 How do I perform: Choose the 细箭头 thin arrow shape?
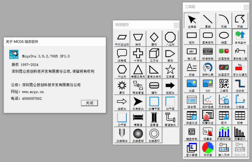click(122, 103)
